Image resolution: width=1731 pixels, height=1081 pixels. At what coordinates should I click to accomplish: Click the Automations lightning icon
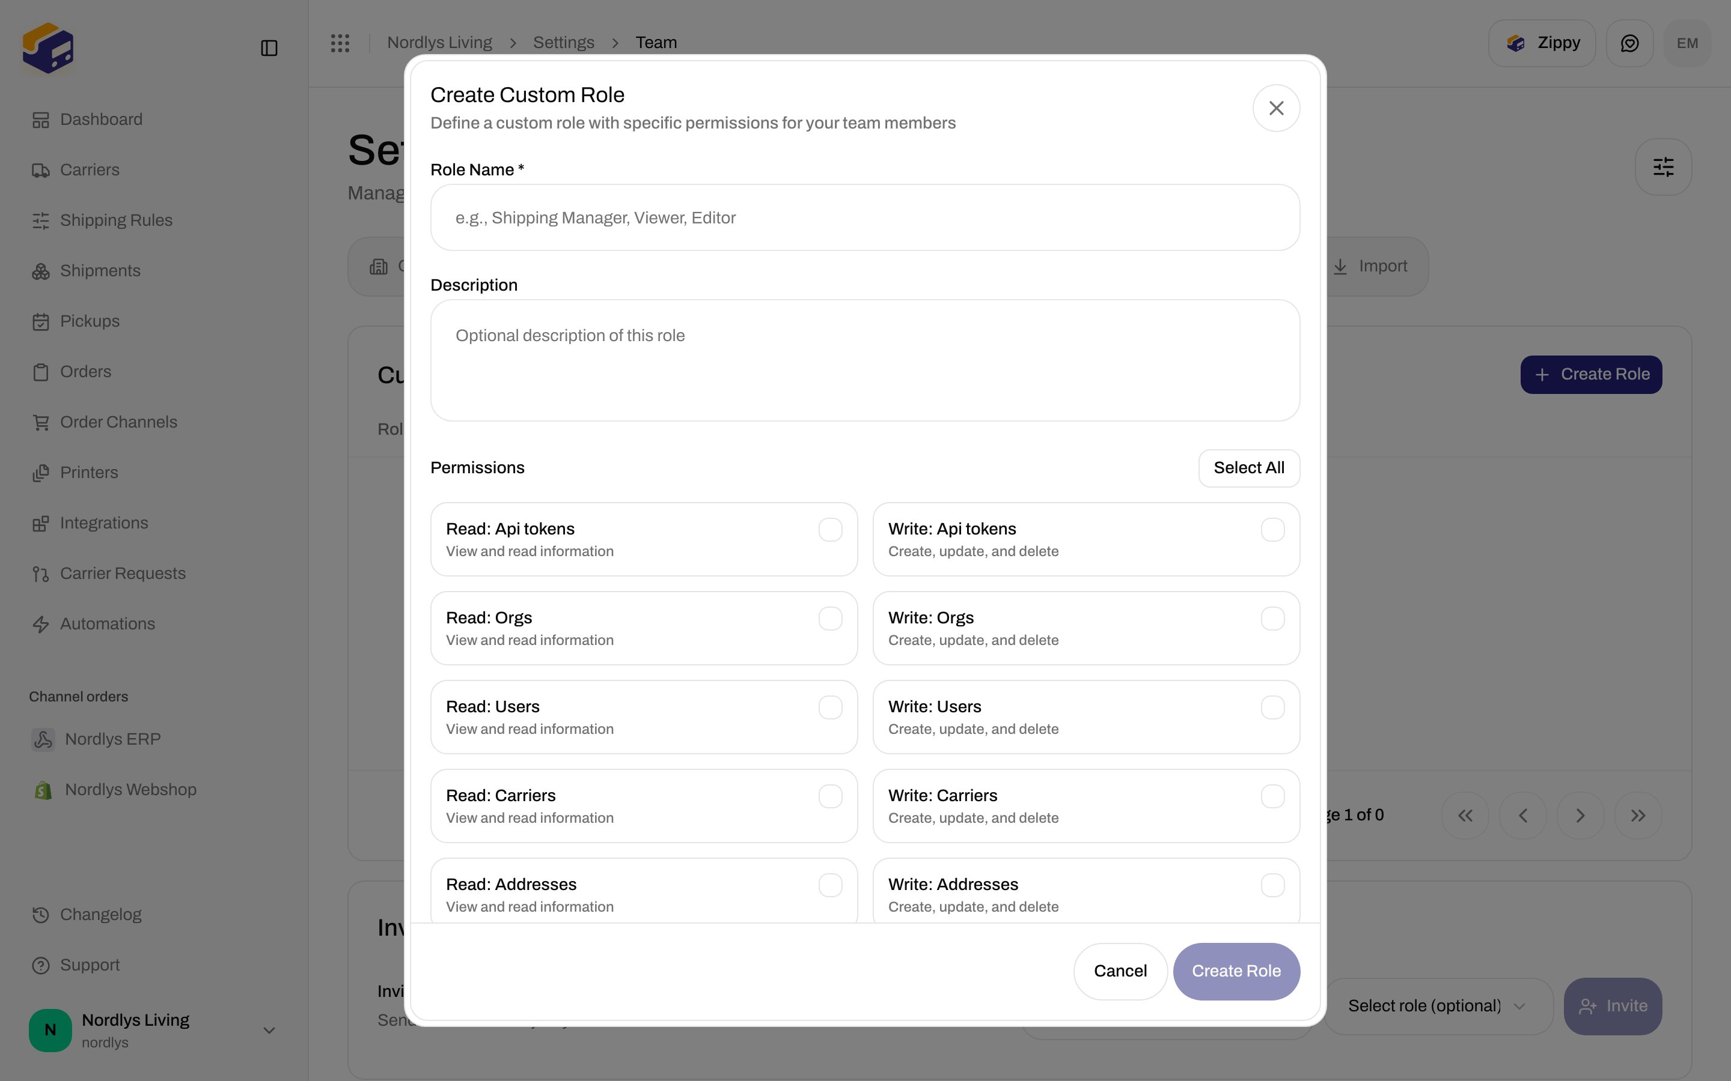(41, 624)
